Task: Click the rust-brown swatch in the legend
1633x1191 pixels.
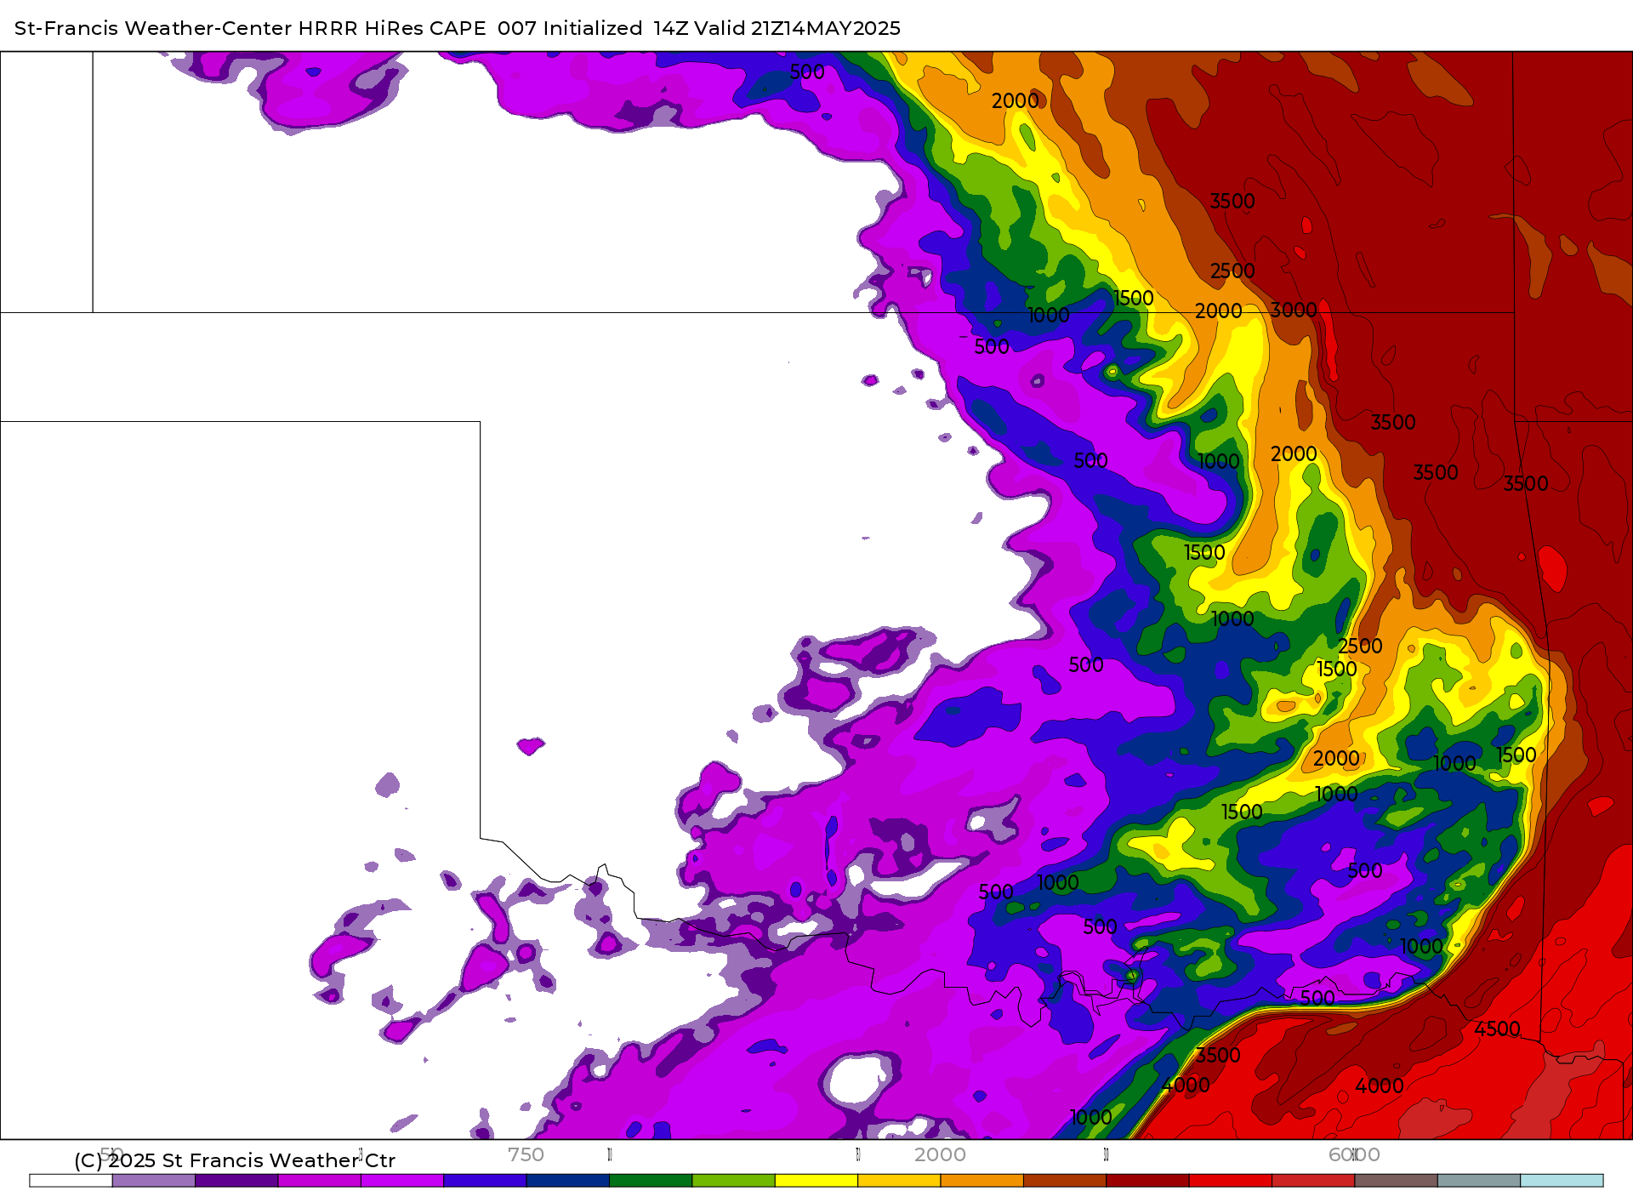Action: [x=1065, y=1181]
